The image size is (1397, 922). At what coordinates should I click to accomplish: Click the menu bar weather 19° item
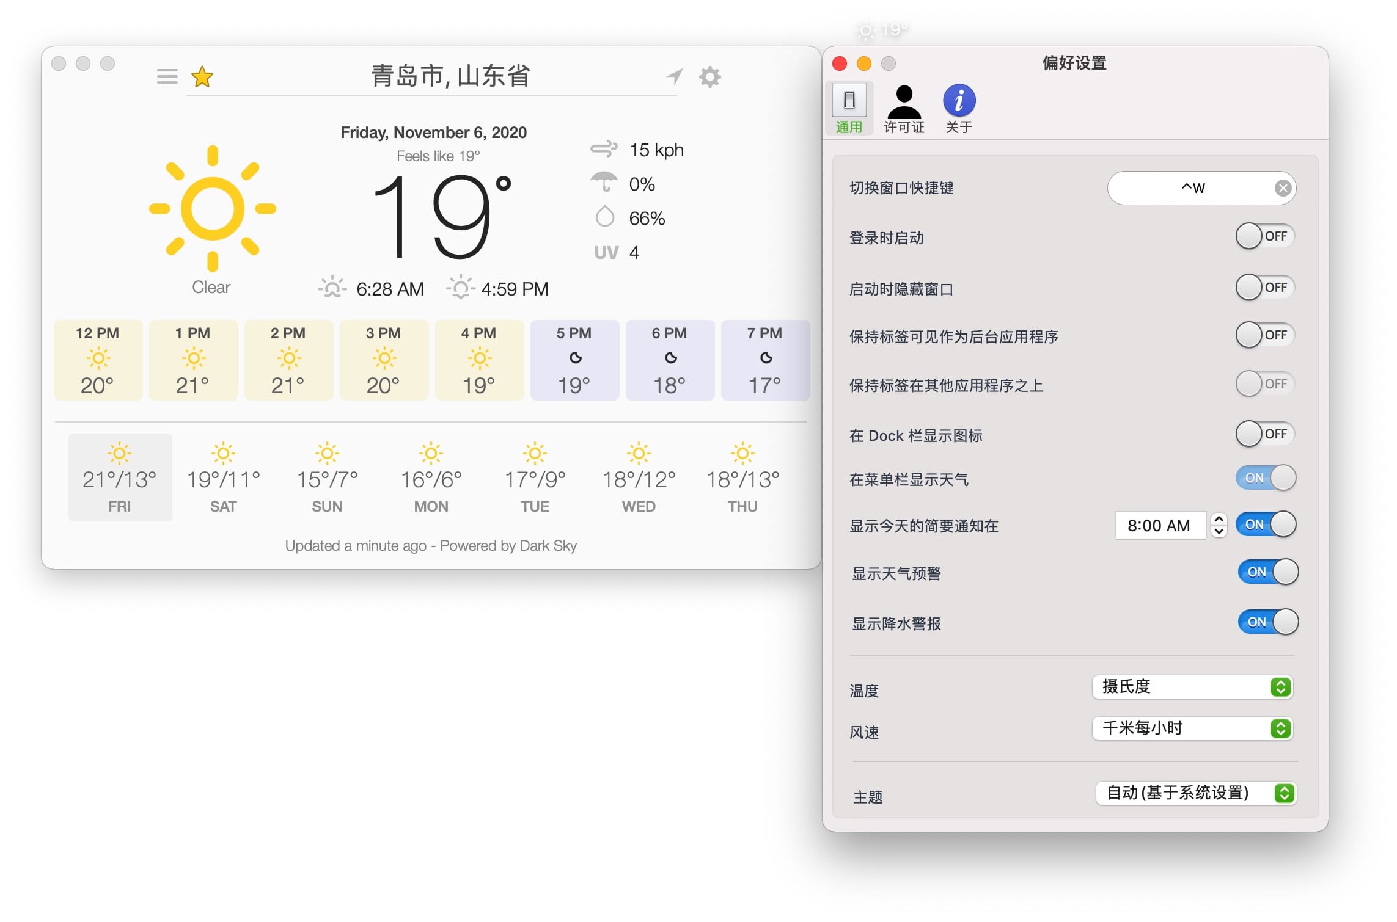pyautogui.click(x=882, y=29)
